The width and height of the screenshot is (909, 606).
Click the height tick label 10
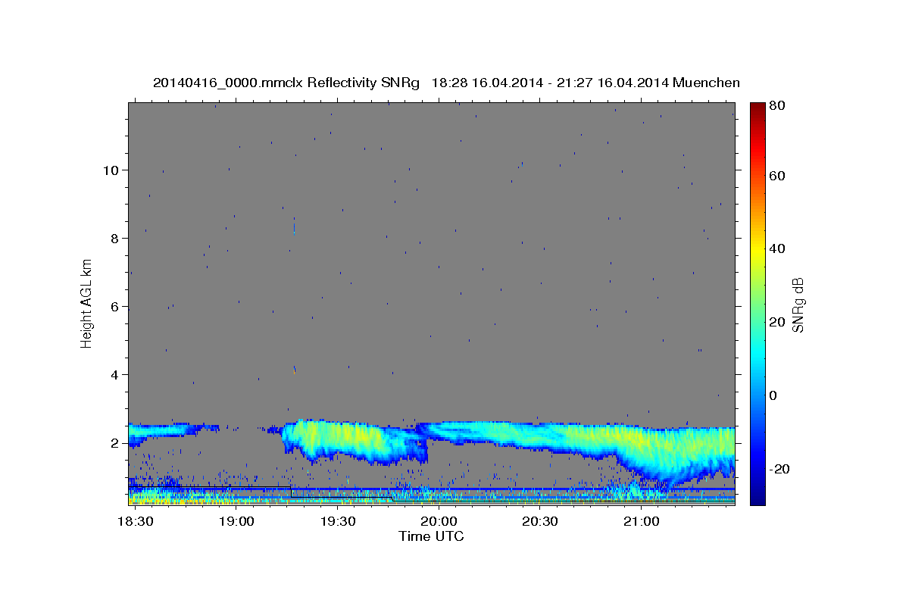click(x=110, y=170)
